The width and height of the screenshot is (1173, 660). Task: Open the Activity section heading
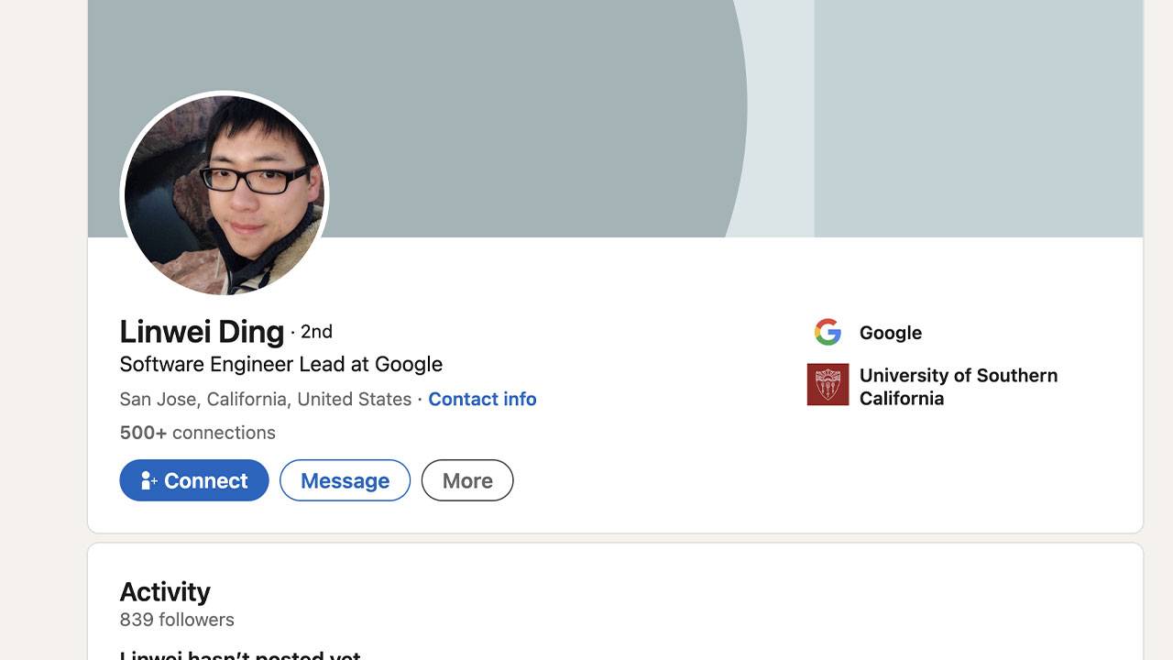coord(165,591)
